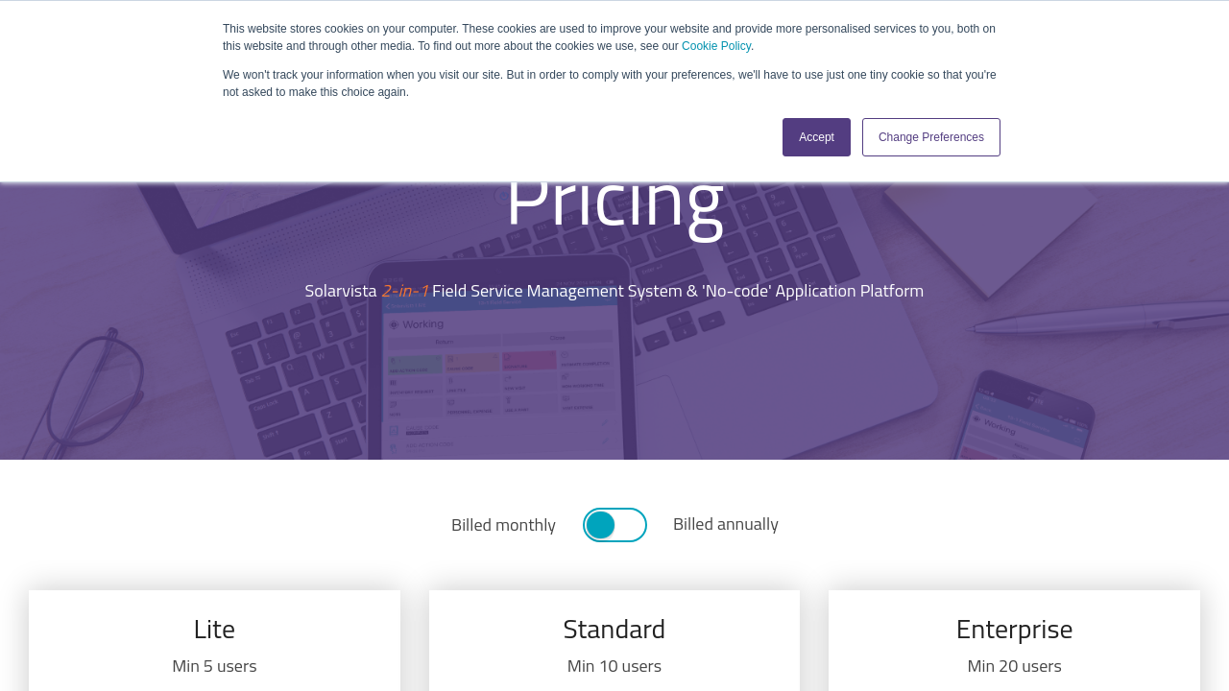Click the Enterprise plan heading
Image resolution: width=1229 pixels, height=691 pixels.
(x=1014, y=629)
